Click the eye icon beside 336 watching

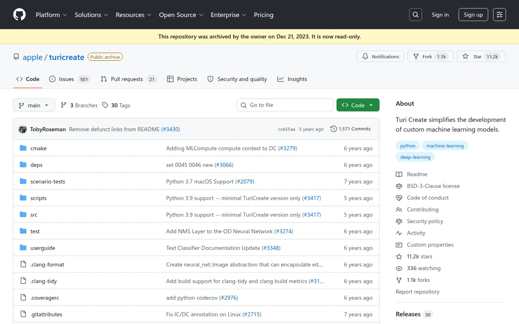(399, 268)
